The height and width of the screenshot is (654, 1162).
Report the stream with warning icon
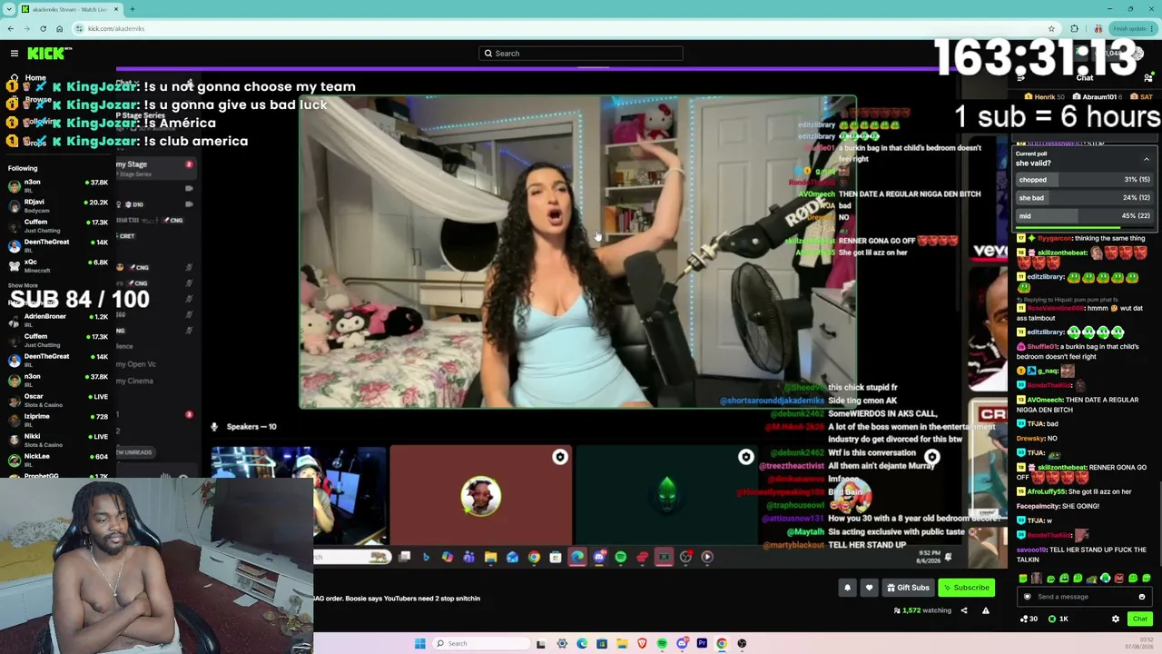click(985, 610)
